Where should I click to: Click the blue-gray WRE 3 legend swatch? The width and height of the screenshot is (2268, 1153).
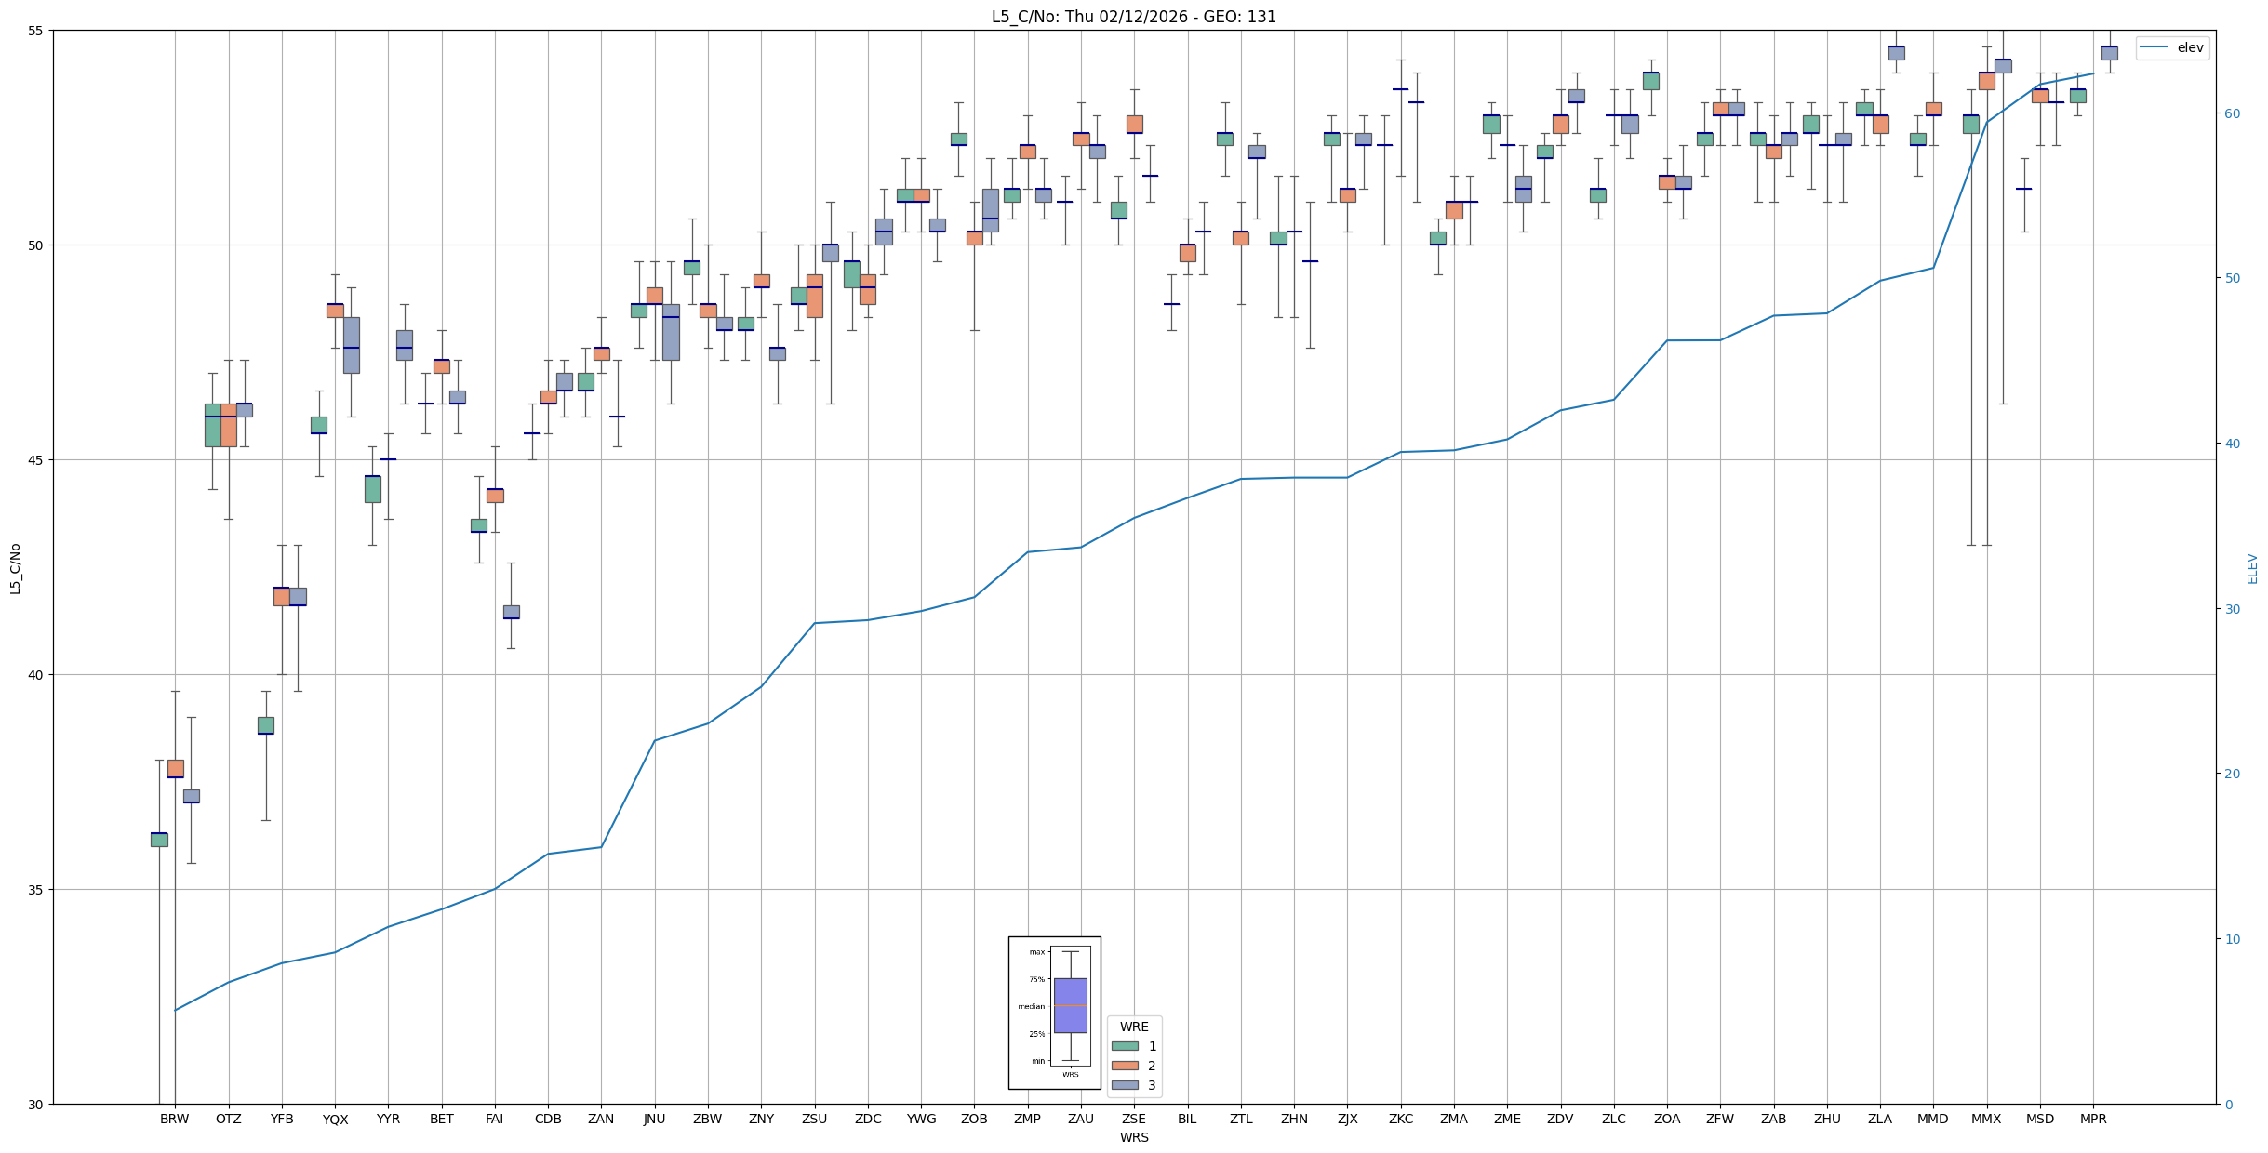(x=1125, y=1085)
